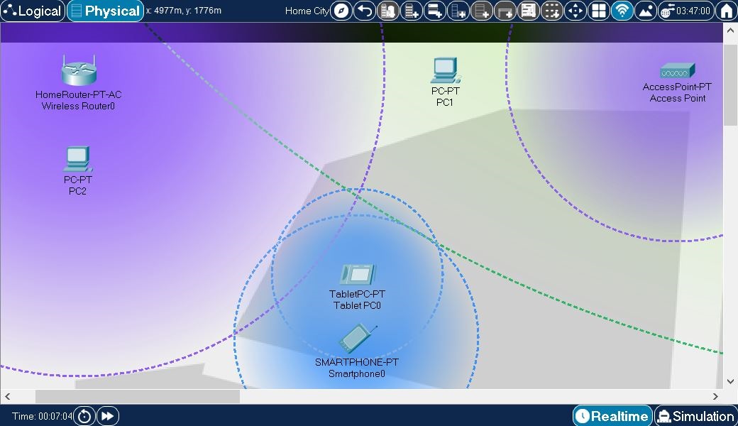738x426 pixels.
Task: Click the create new closet icon
Action: click(x=434, y=11)
